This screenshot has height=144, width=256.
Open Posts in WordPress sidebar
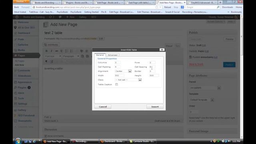(x=21, y=39)
